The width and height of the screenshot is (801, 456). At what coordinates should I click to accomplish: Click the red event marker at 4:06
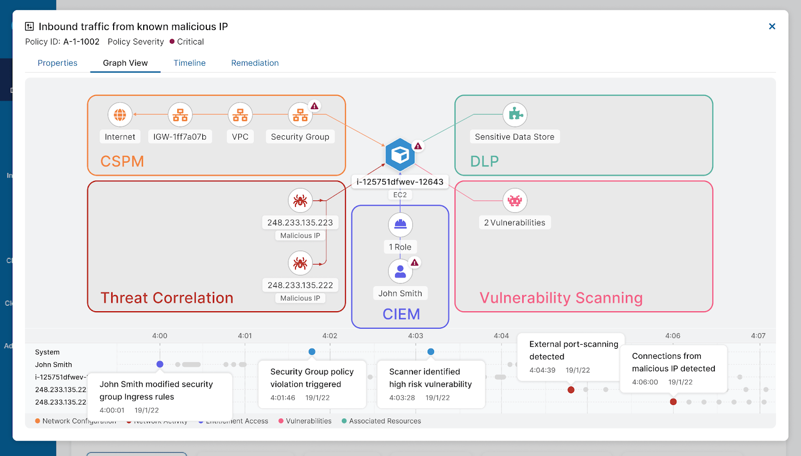coord(672,401)
